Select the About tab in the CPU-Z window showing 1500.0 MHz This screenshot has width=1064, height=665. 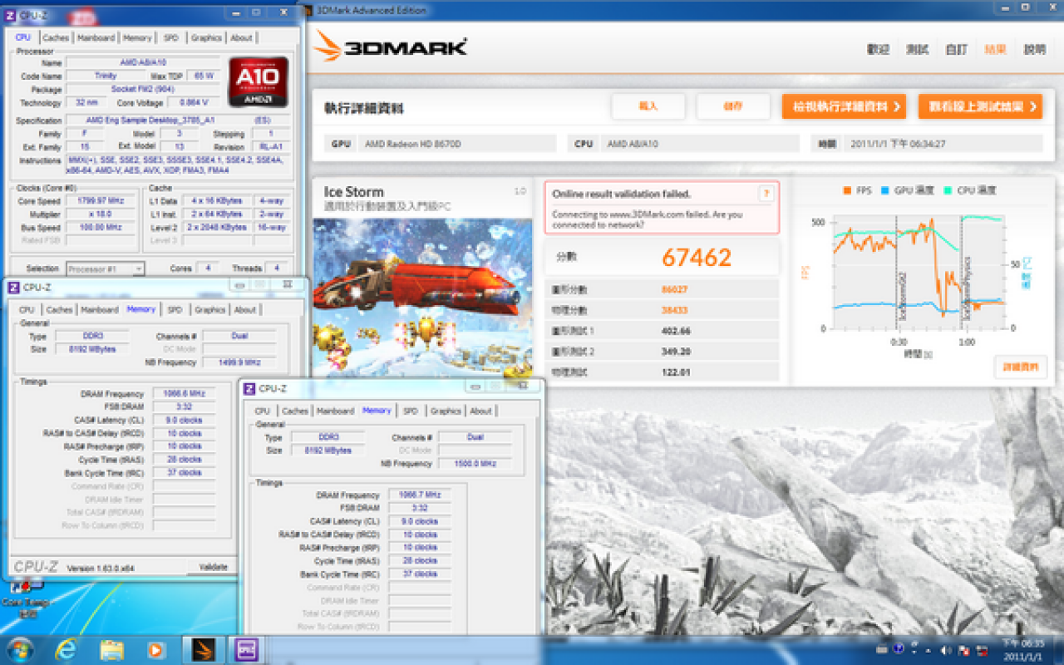coord(480,411)
